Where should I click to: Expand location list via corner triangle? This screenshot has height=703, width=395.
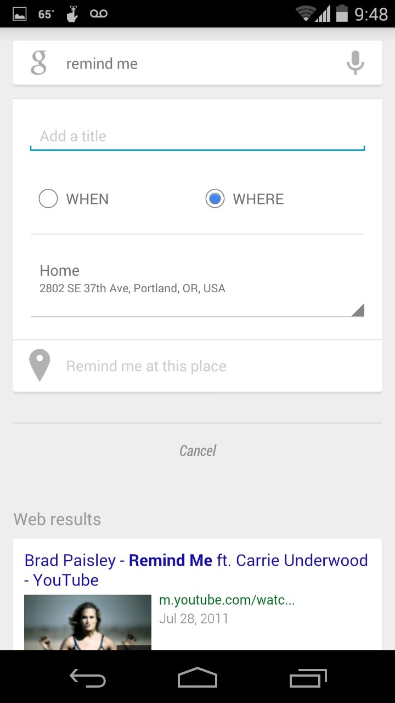pyautogui.click(x=358, y=310)
